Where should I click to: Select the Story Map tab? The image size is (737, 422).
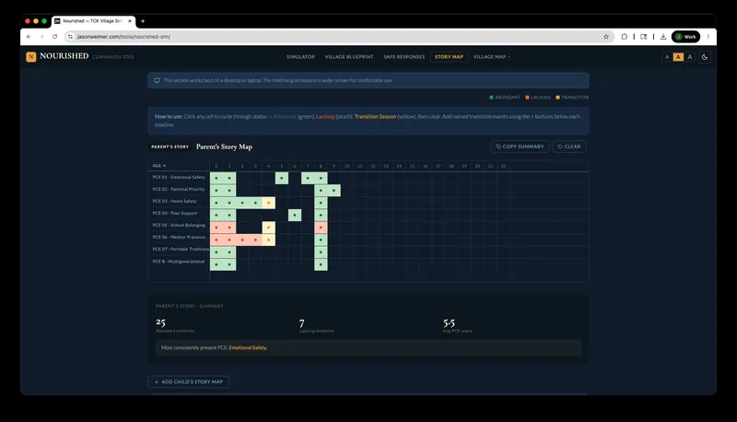click(x=449, y=57)
